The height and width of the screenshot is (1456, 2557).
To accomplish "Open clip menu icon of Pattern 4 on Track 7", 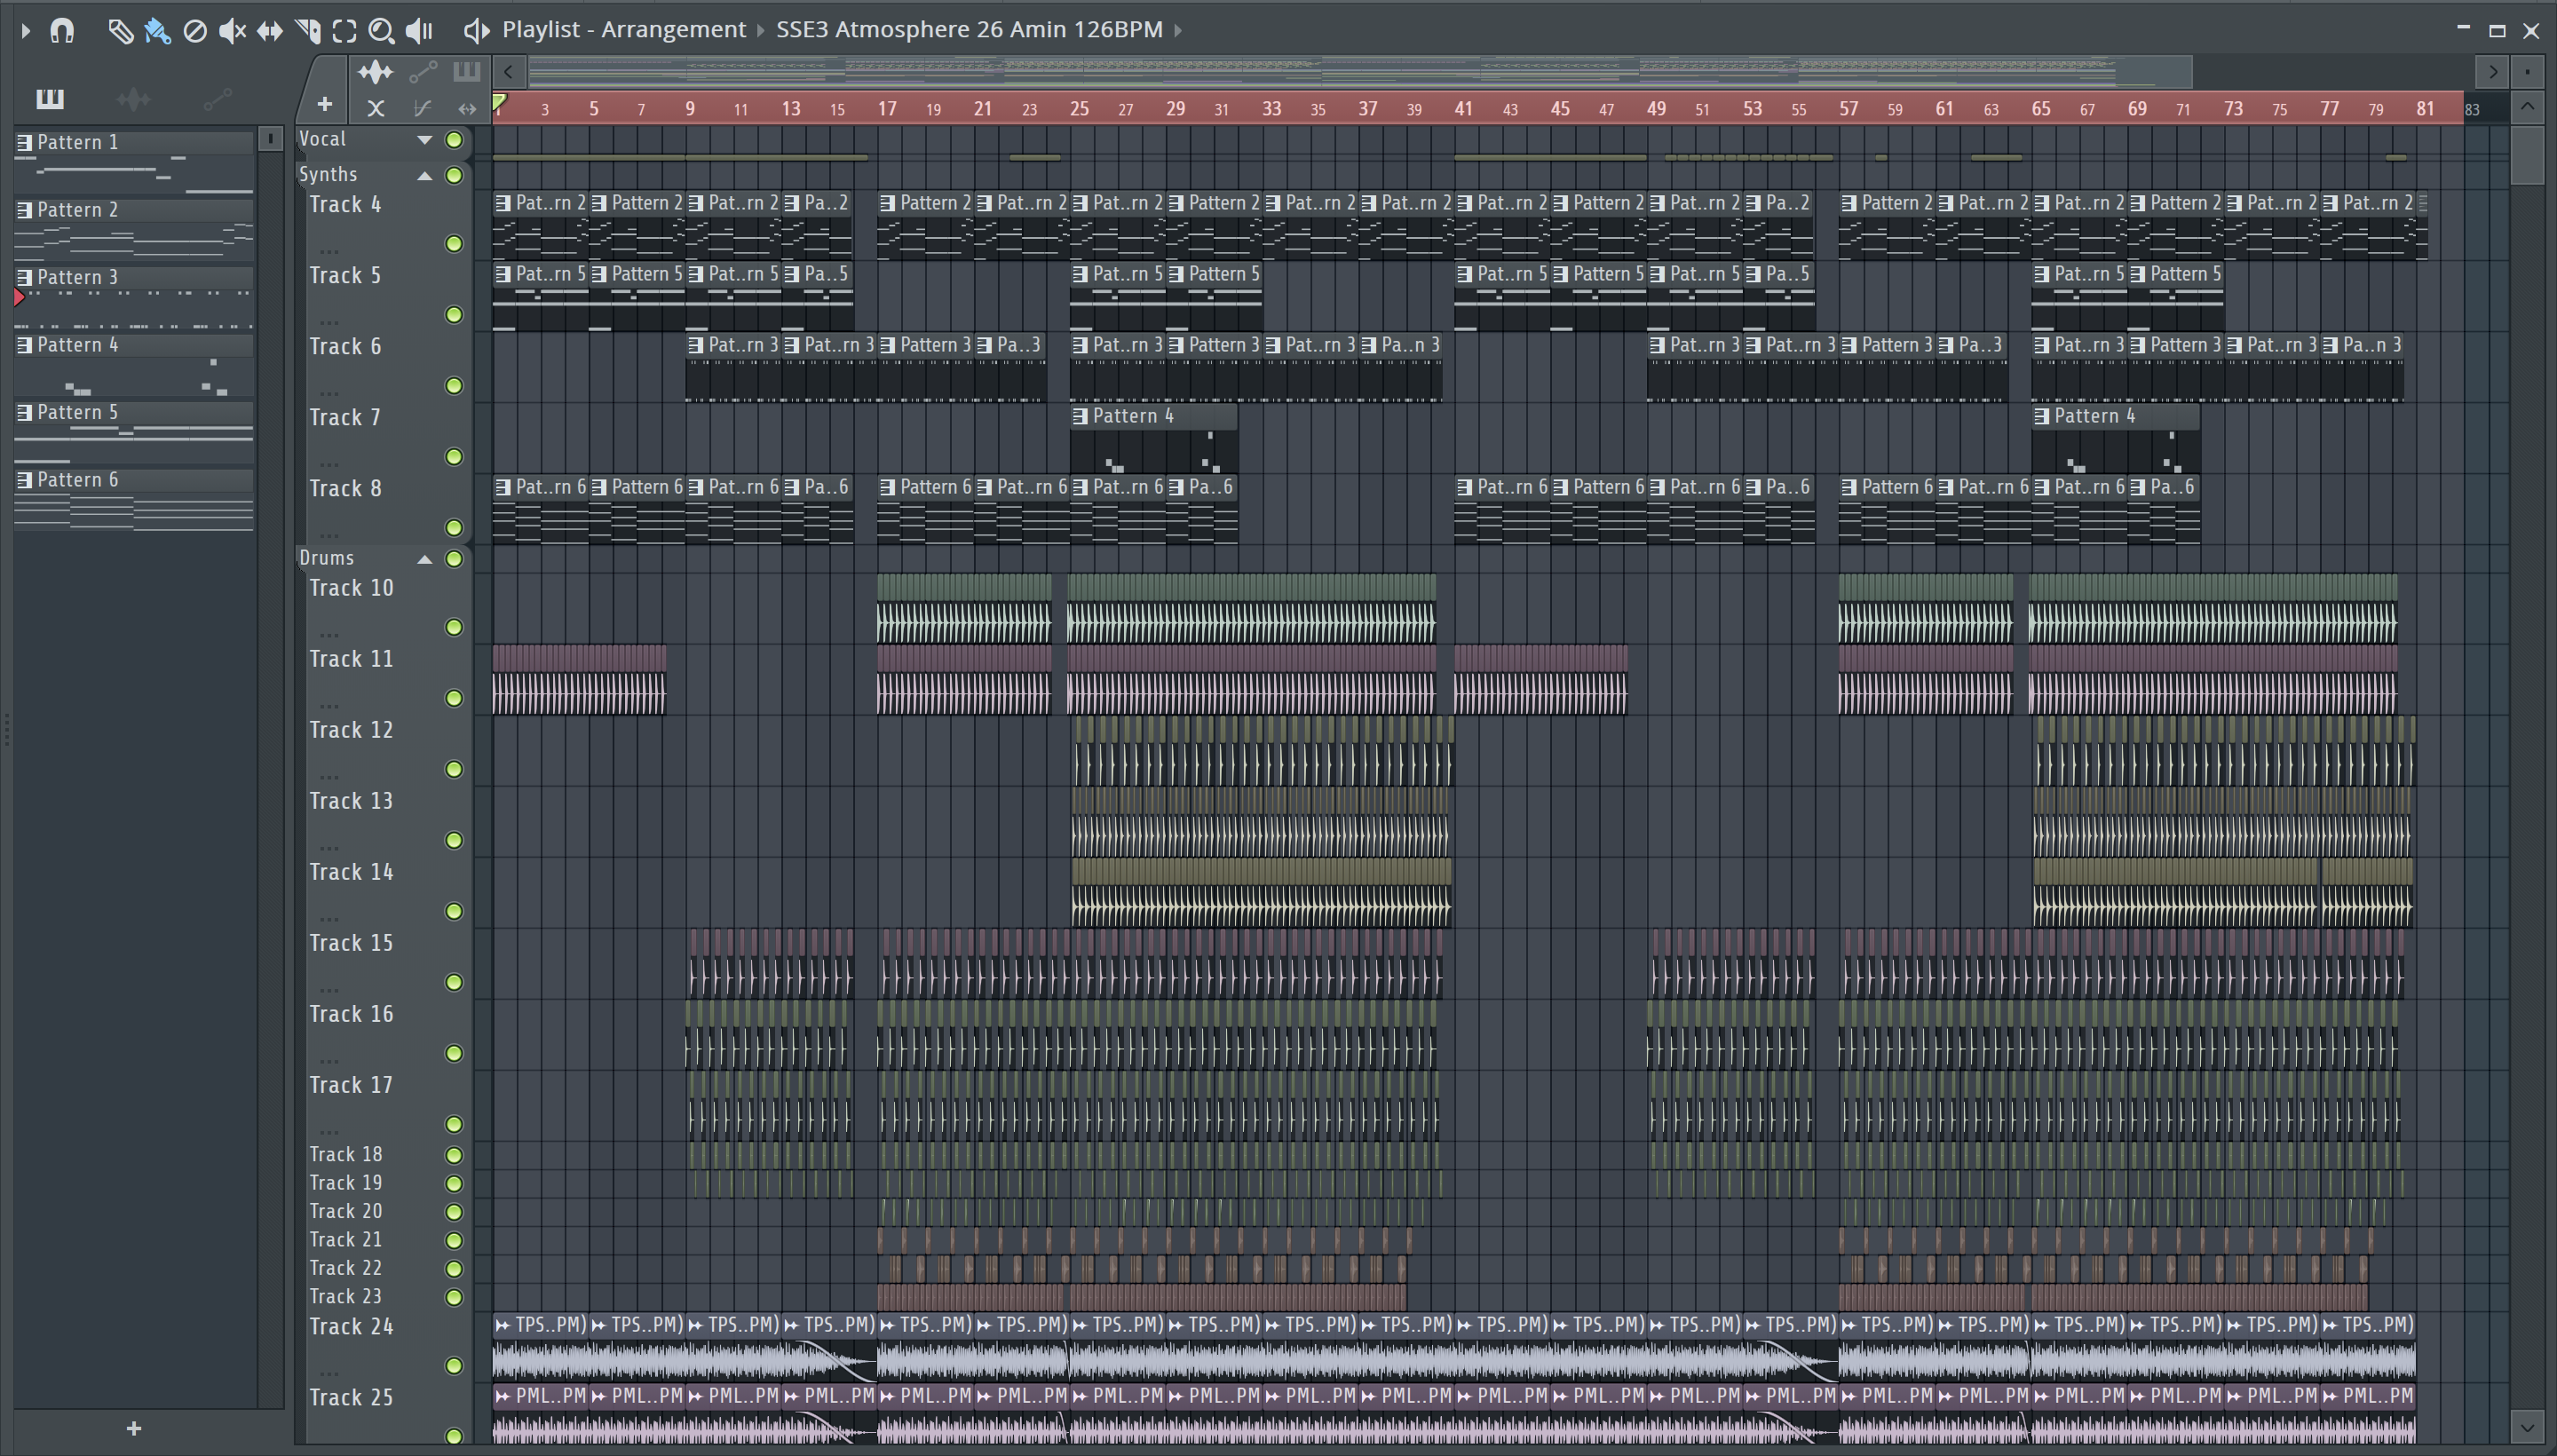I will (1080, 416).
